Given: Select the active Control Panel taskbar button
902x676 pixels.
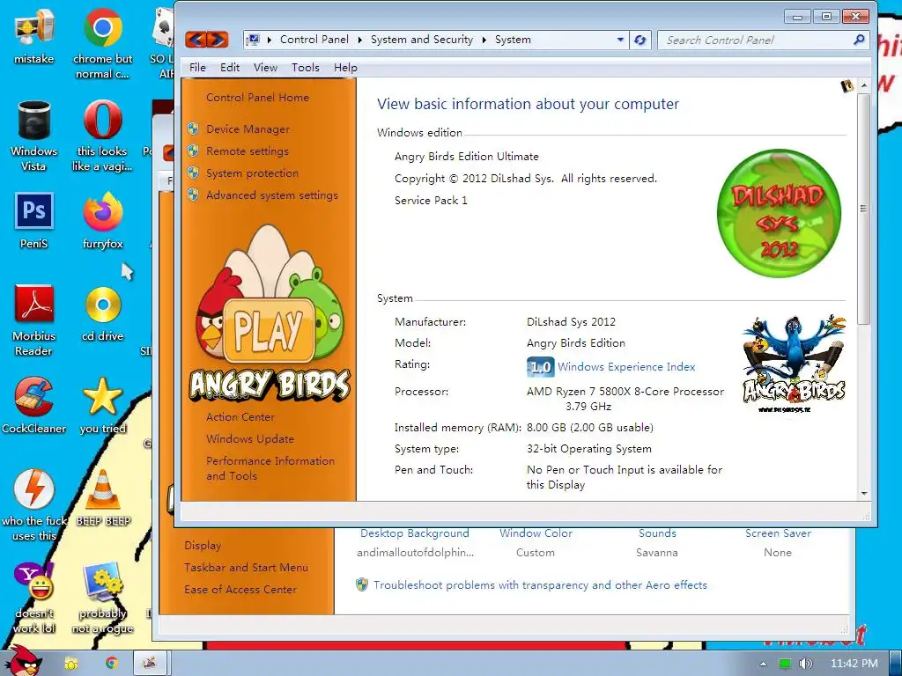Looking at the screenshot, I should [x=150, y=664].
